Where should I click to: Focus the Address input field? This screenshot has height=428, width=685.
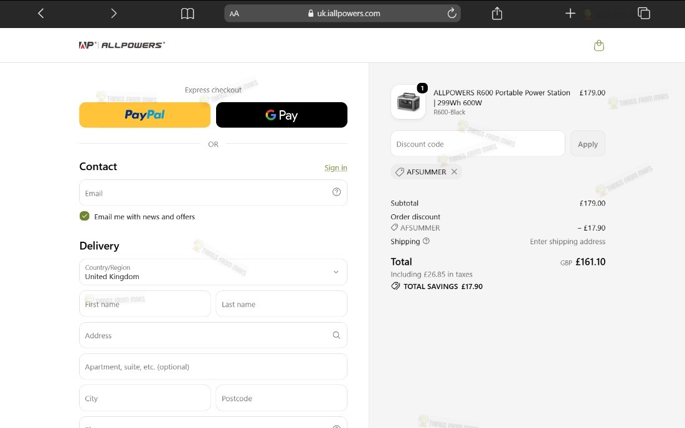point(213,335)
